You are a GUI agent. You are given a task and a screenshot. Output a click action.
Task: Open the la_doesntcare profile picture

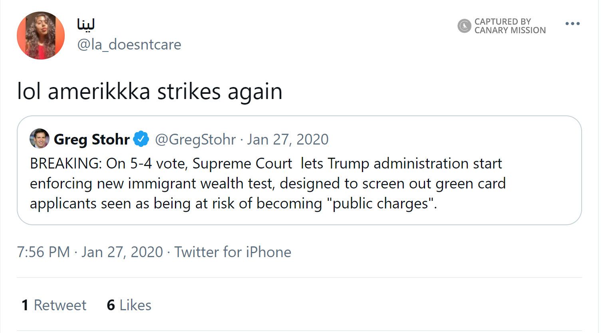pos(41,36)
